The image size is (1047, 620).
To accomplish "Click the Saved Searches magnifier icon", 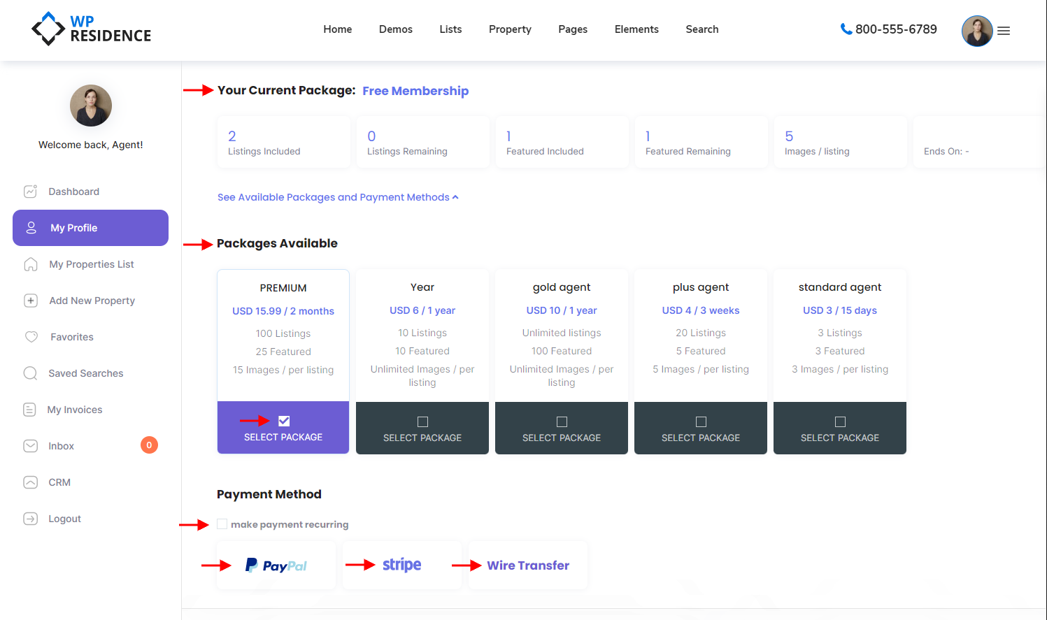I will click(30, 373).
